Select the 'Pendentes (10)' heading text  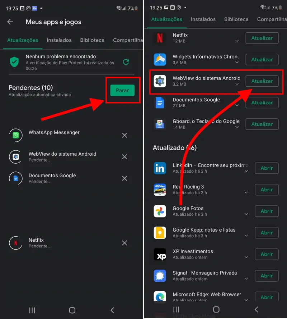(30, 88)
